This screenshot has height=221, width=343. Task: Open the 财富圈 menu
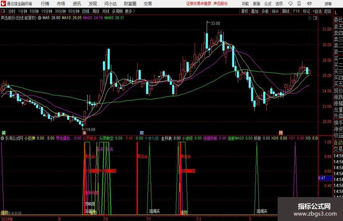[130, 4]
